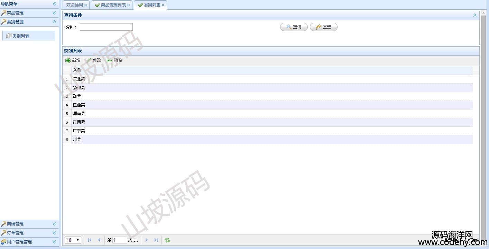
Task: Add a new category with 新增
Action: tap(73, 60)
